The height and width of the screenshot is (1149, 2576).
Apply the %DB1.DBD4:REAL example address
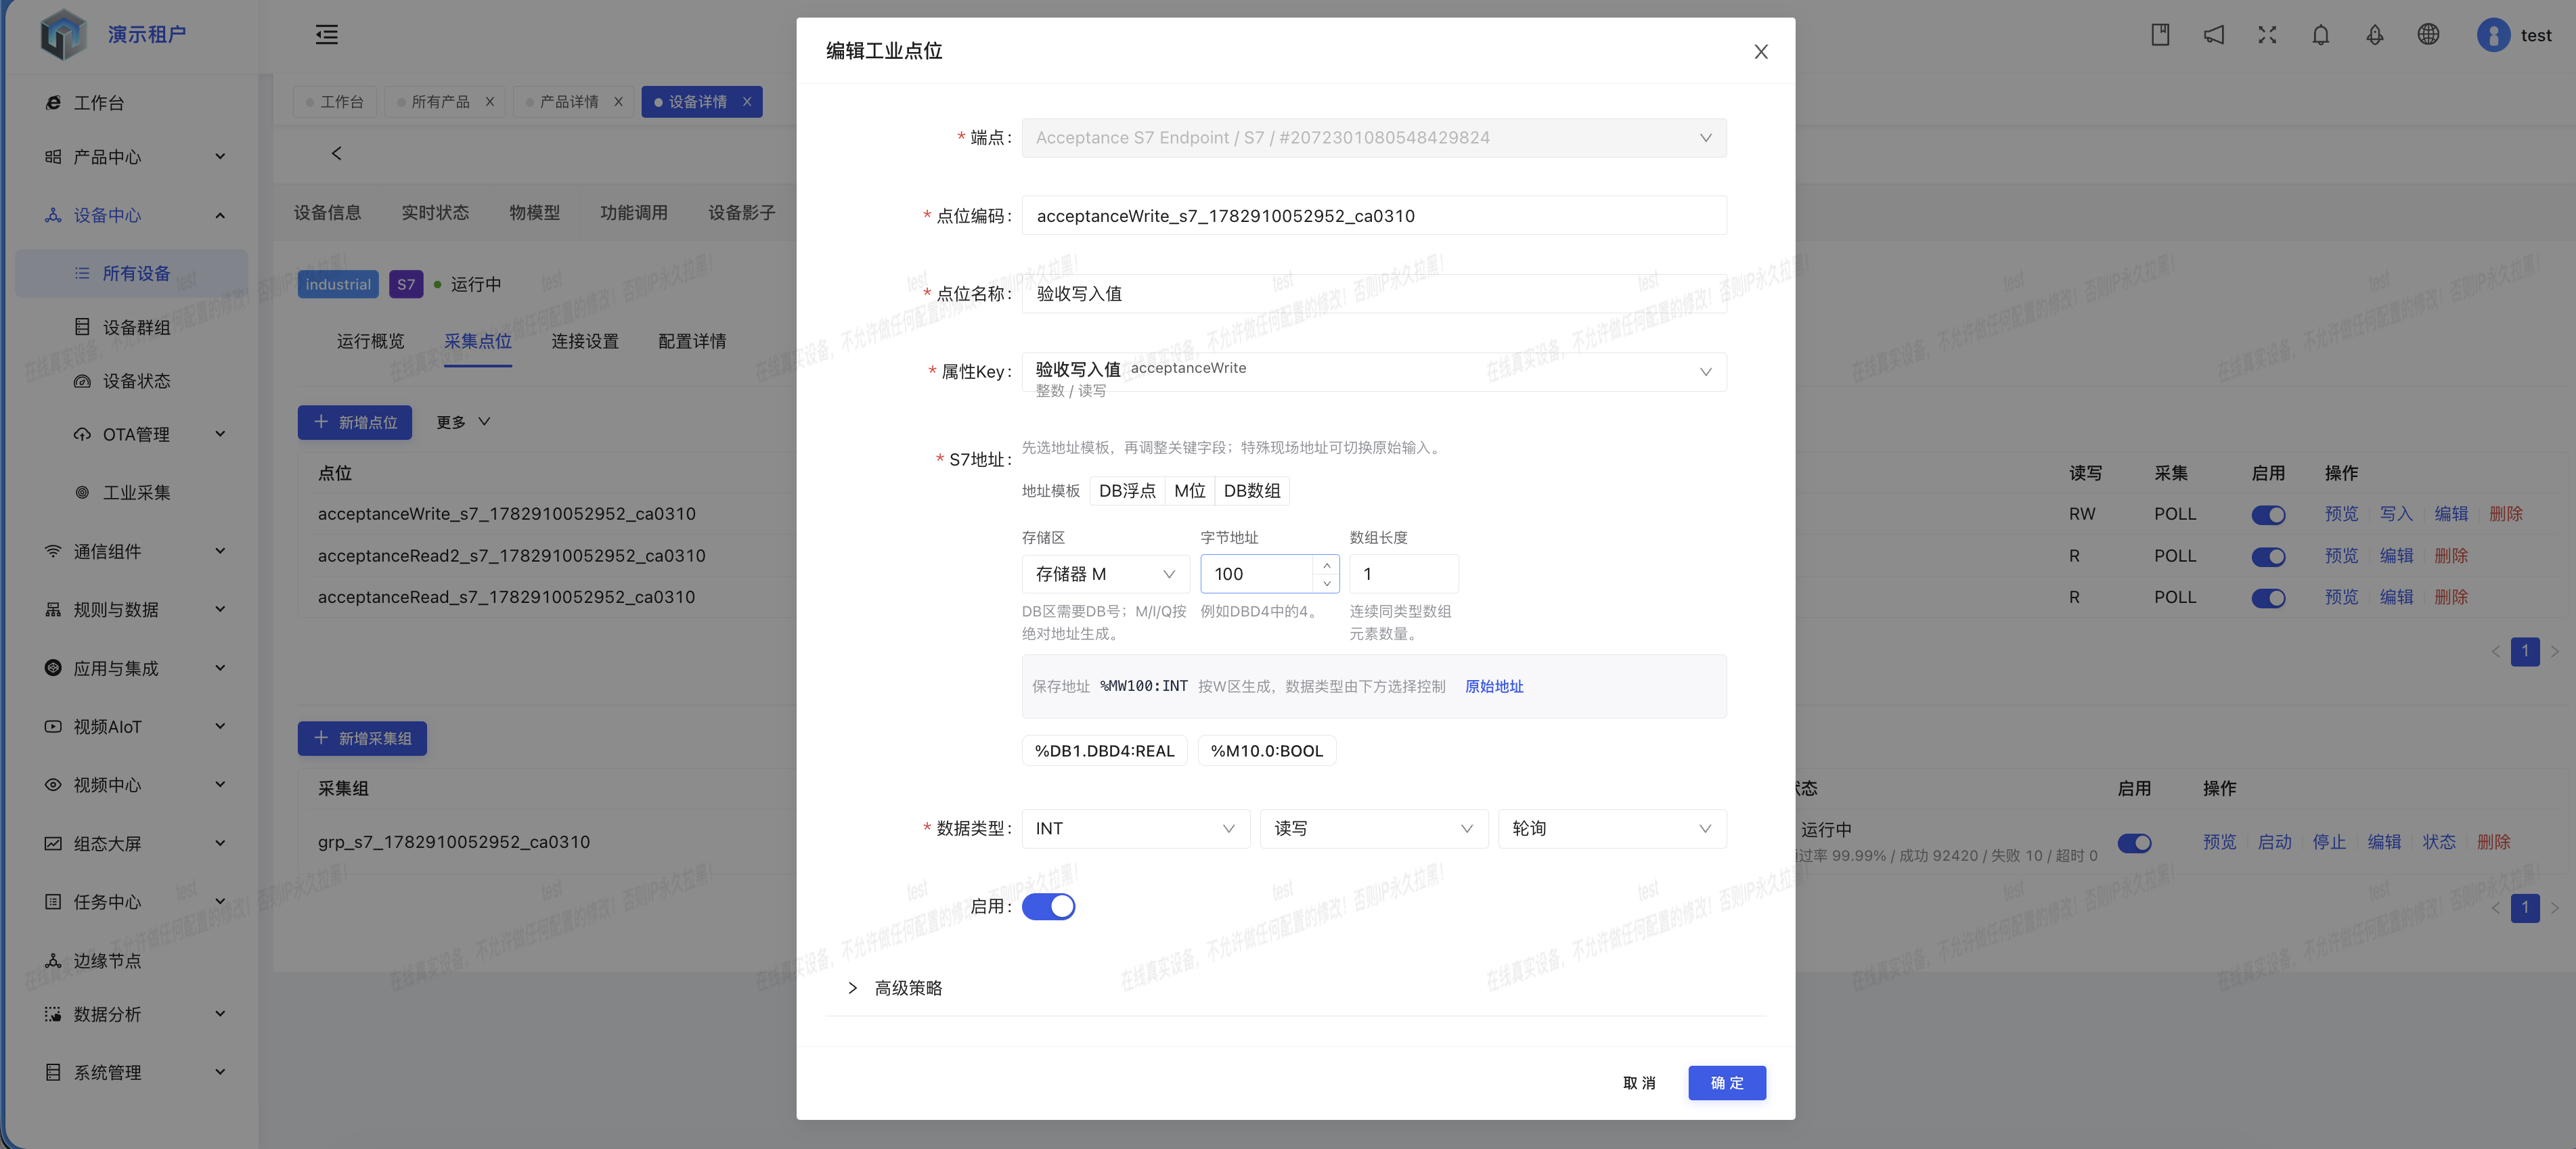coord(1104,751)
